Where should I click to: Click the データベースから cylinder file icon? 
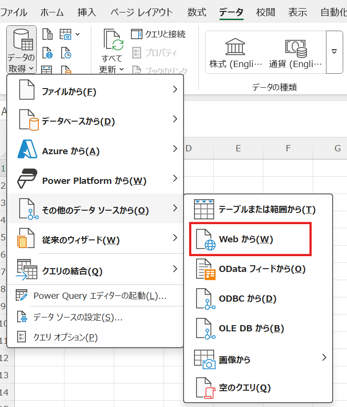tap(29, 120)
